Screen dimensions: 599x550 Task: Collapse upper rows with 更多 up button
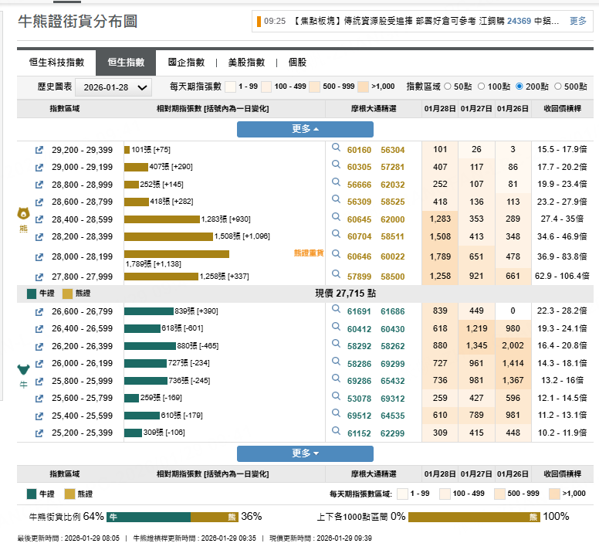(x=305, y=129)
